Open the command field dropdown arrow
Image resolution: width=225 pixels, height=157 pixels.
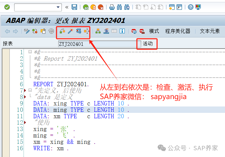[x=58, y=7]
